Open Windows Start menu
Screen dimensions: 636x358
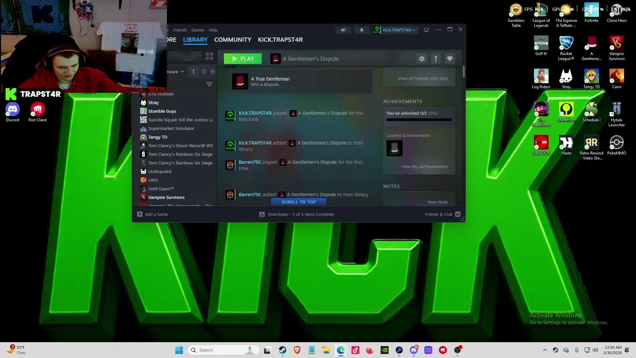point(179,350)
